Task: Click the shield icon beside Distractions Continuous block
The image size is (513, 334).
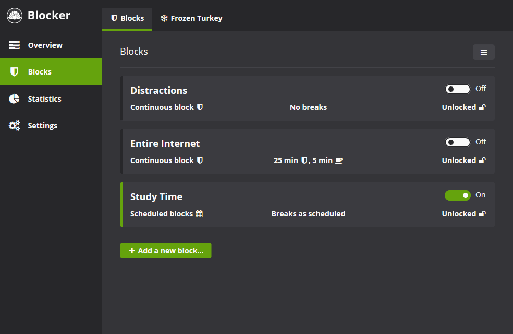Action: tap(200, 107)
